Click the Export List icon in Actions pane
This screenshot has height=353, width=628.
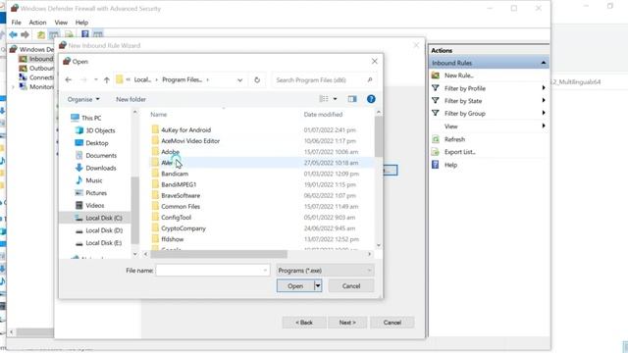436,152
